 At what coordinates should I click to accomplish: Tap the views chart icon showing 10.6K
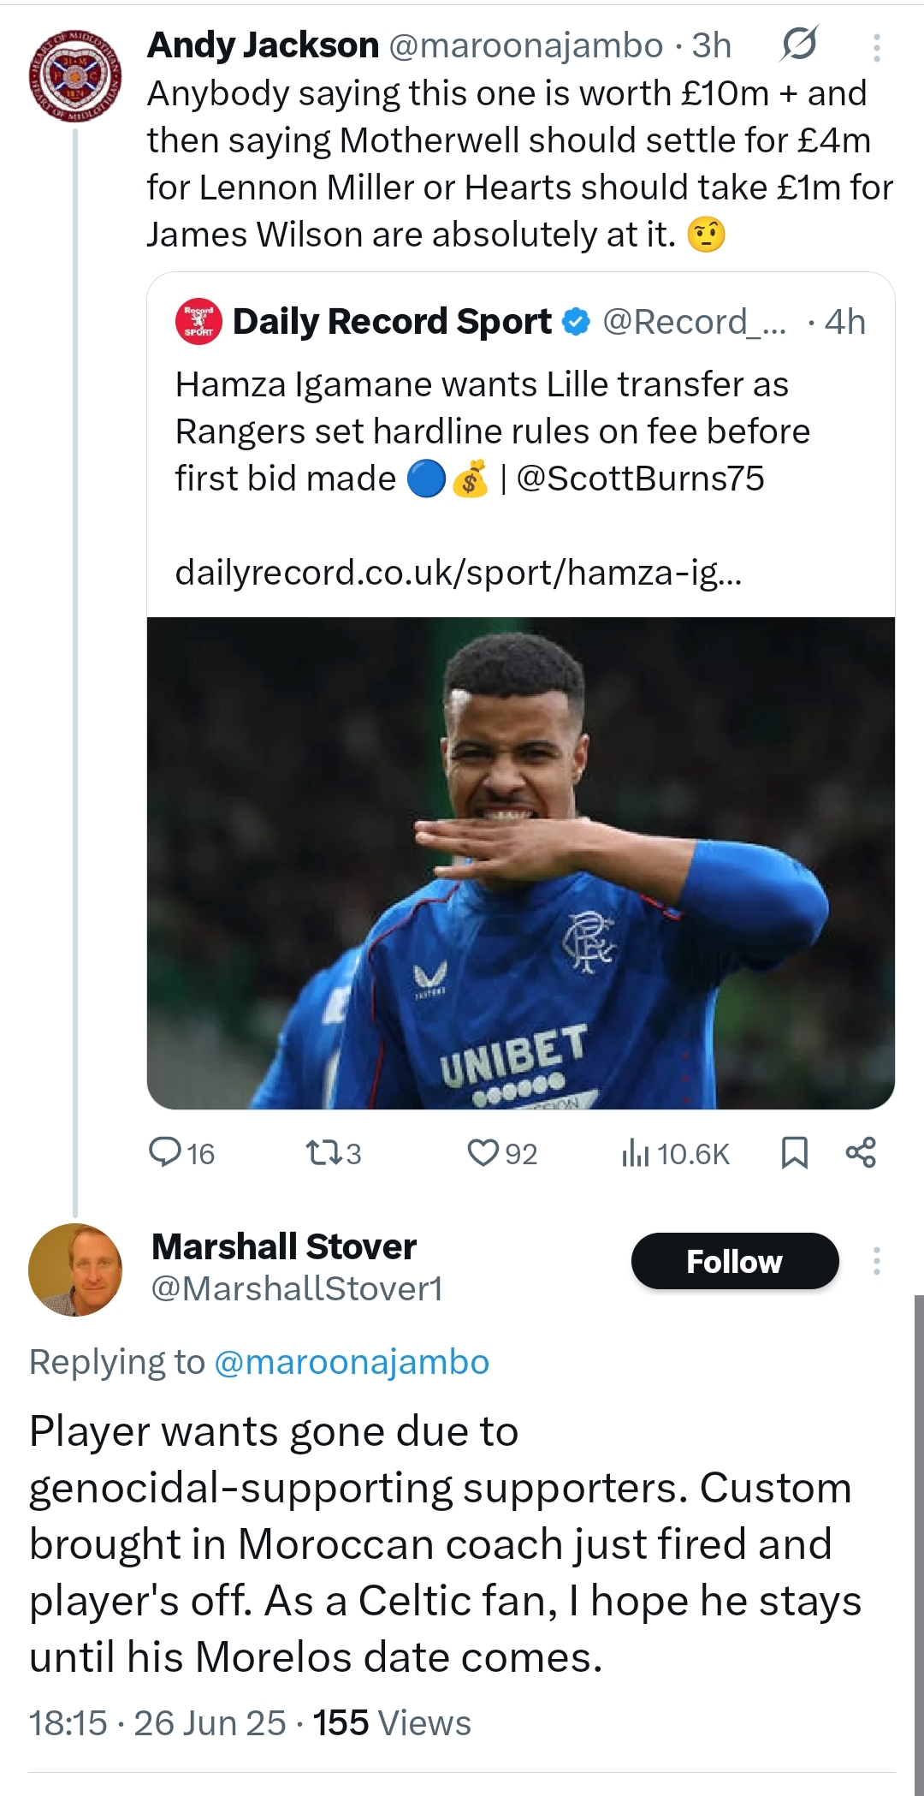pos(675,1153)
